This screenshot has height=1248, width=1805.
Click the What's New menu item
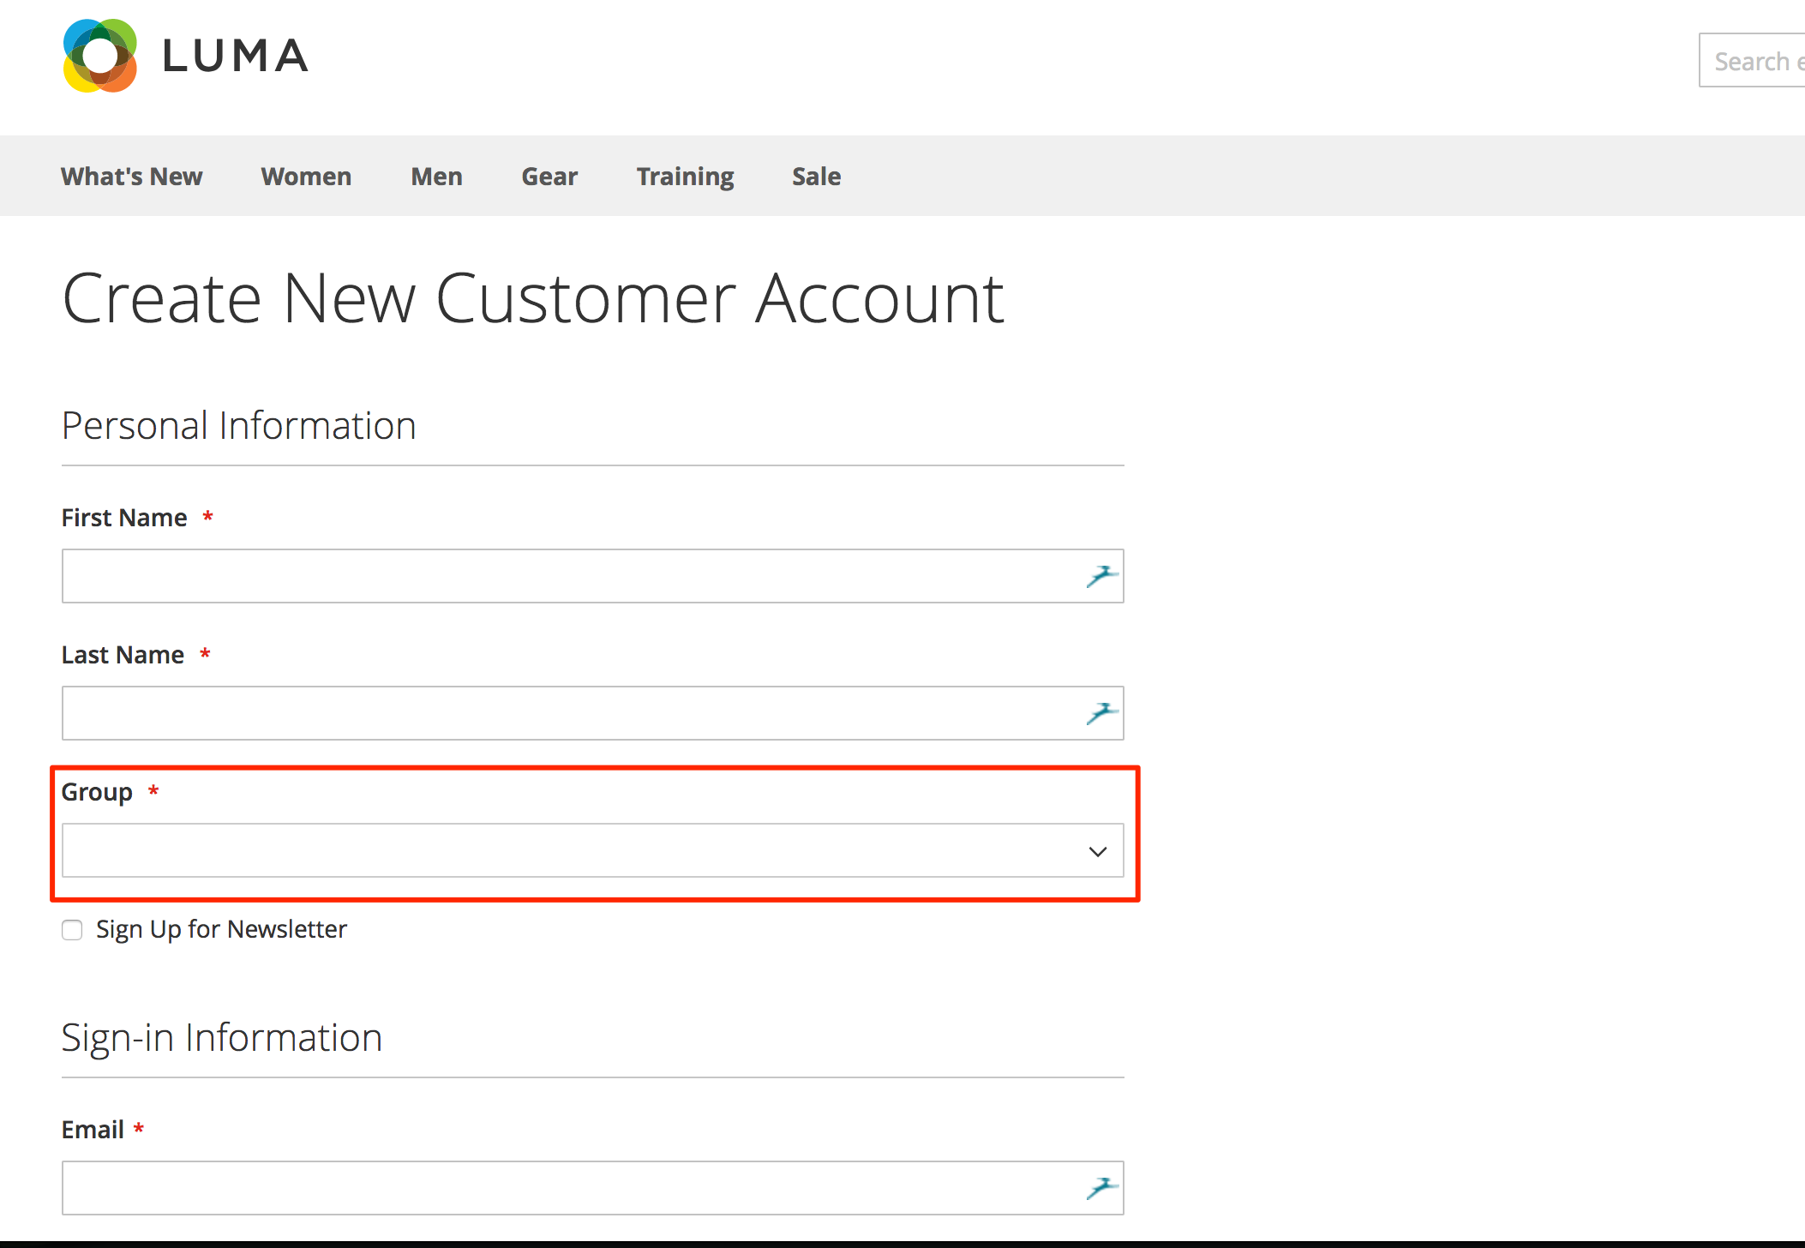coord(132,176)
